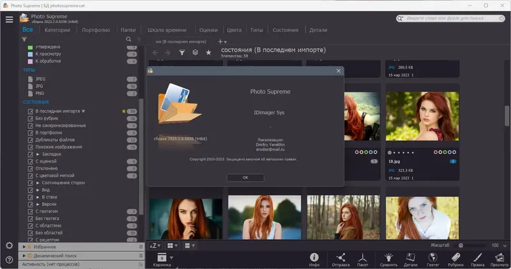Expand the Закладки tree node
511x269 pixels.
coord(38,154)
